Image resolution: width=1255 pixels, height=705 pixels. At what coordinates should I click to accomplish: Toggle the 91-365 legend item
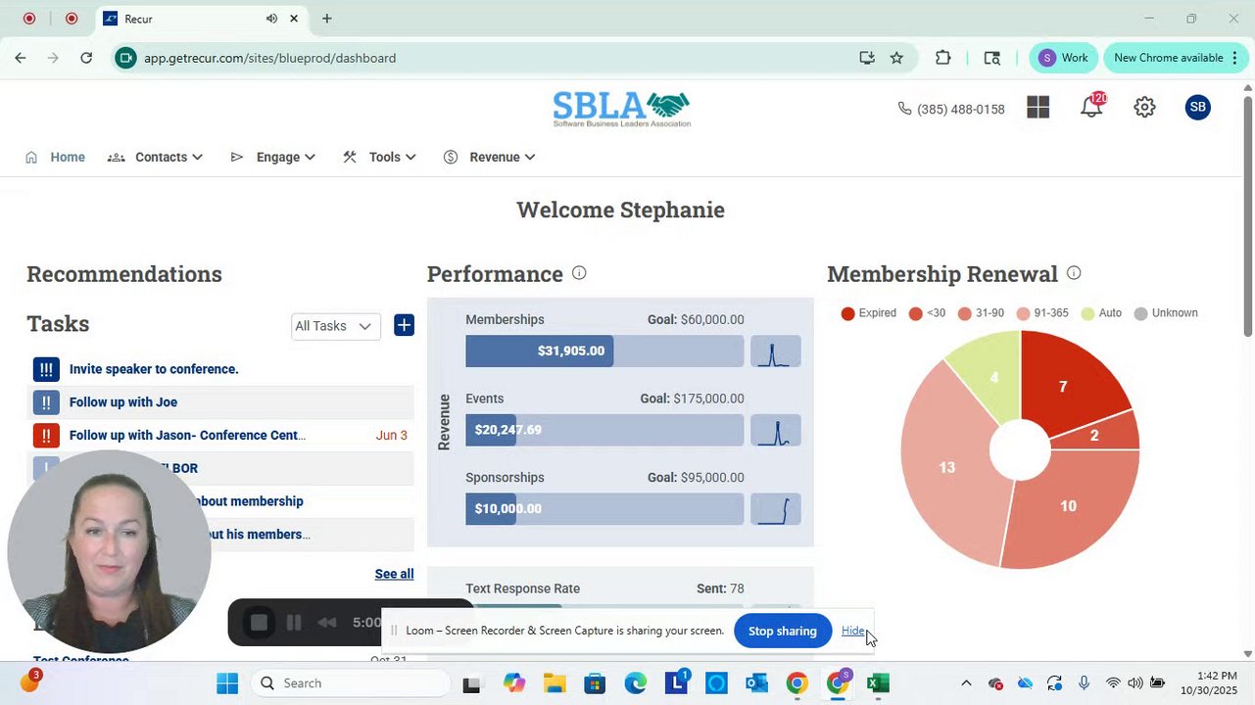coord(1042,313)
